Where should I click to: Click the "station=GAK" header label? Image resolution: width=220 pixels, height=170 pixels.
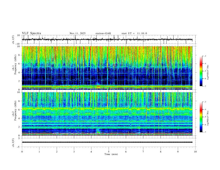tap(103, 33)
